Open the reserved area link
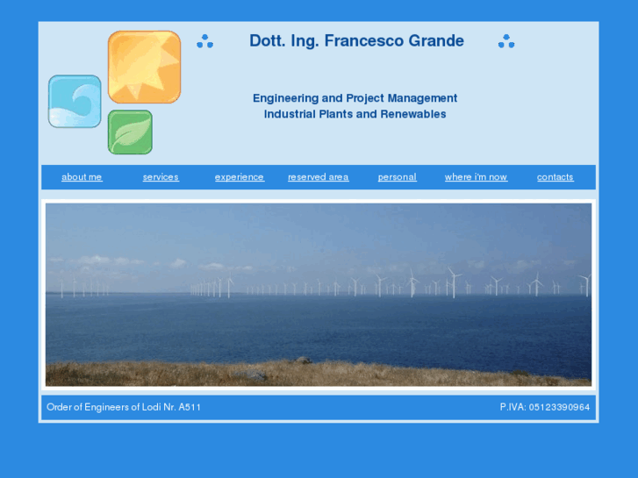Viewport: 638px width, 478px height. [319, 177]
